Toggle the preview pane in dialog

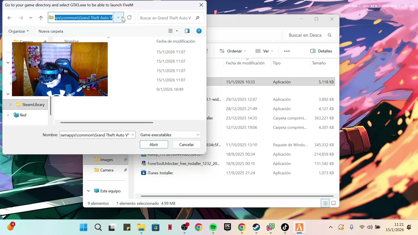click(187, 31)
